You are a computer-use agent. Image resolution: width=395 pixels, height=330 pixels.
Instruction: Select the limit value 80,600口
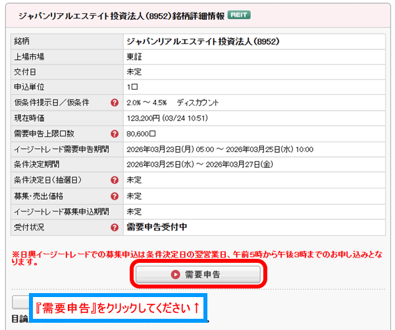click(x=141, y=134)
